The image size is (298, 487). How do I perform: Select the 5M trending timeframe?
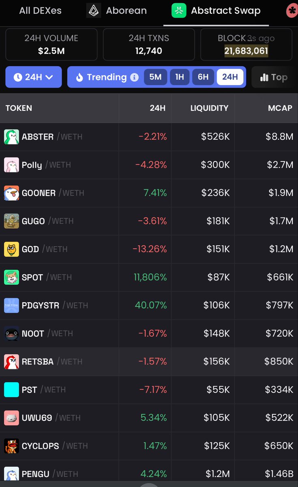click(x=155, y=77)
